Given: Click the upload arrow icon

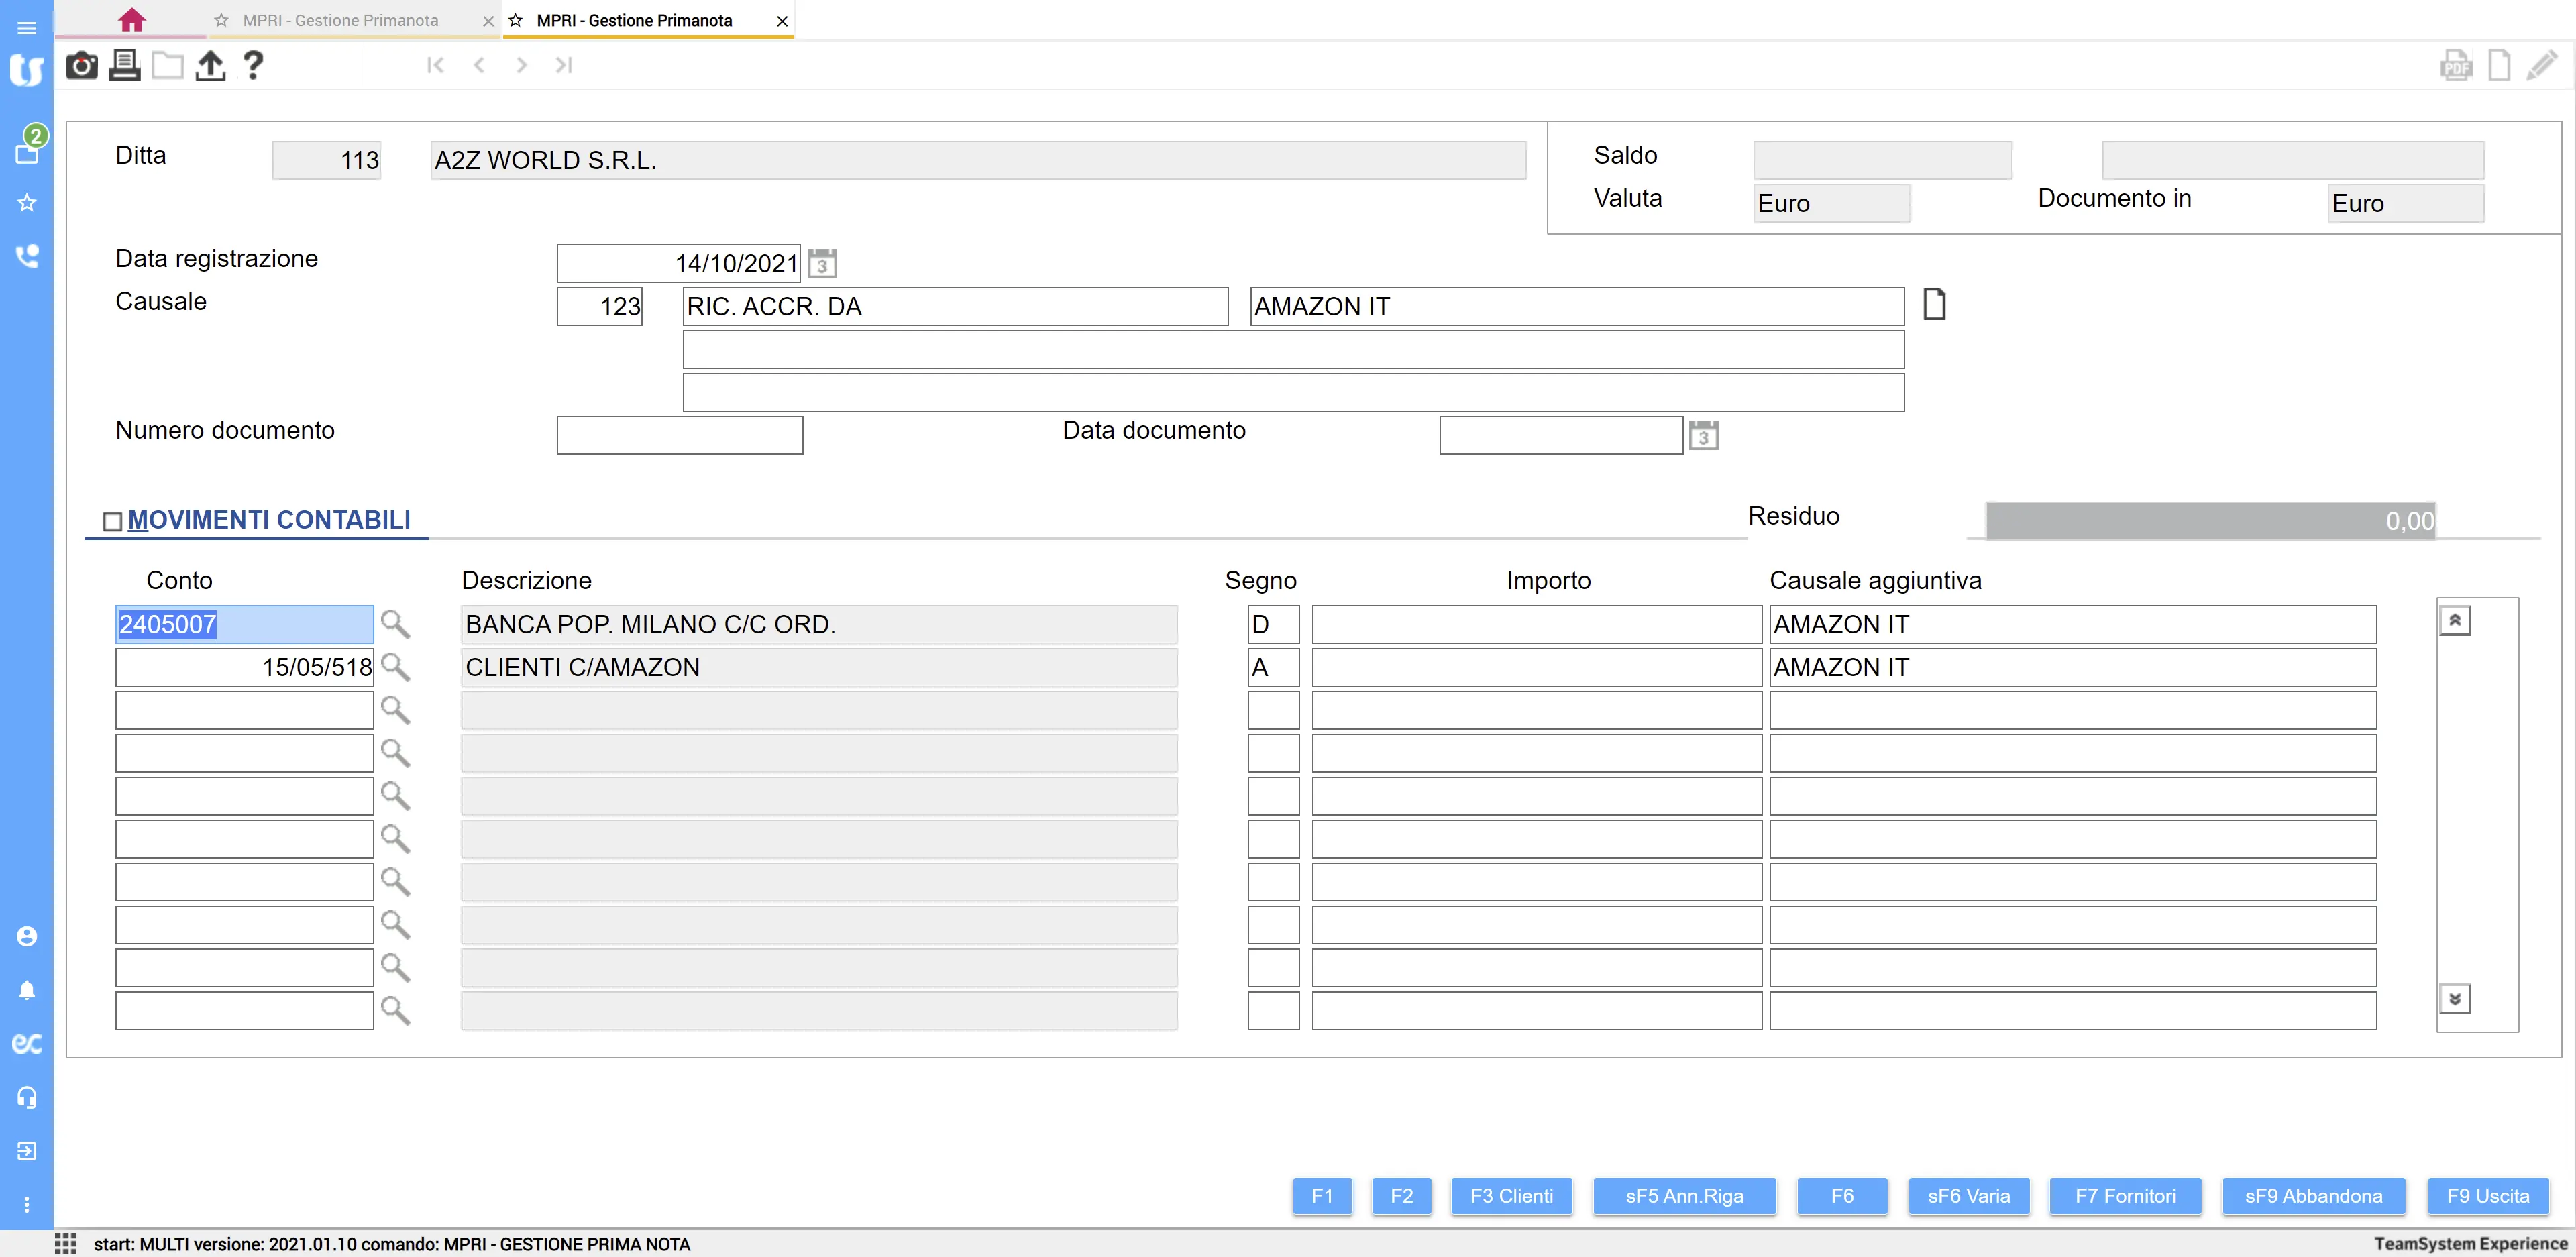Looking at the screenshot, I should 210,66.
